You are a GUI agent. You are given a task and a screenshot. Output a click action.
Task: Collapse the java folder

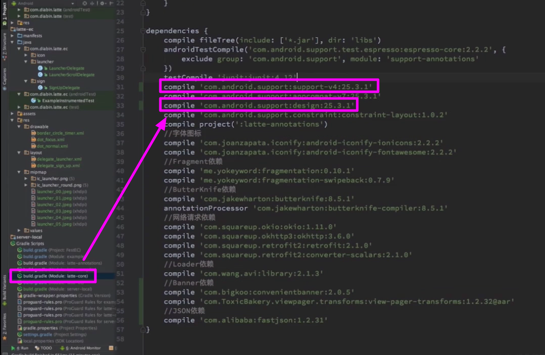click(x=13, y=42)
